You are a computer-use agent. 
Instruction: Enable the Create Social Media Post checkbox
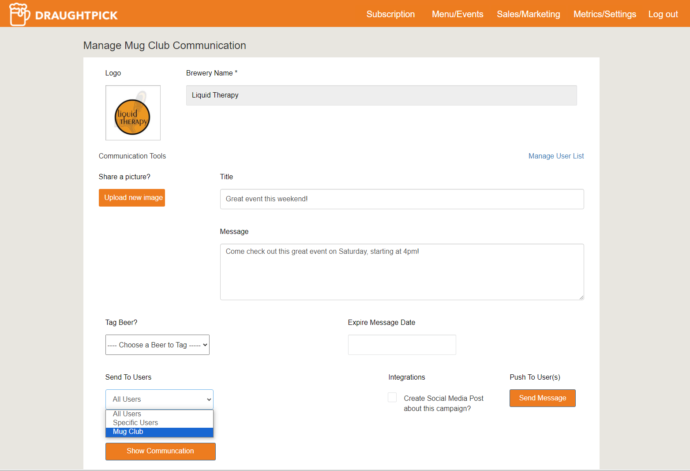pos(392,398)
